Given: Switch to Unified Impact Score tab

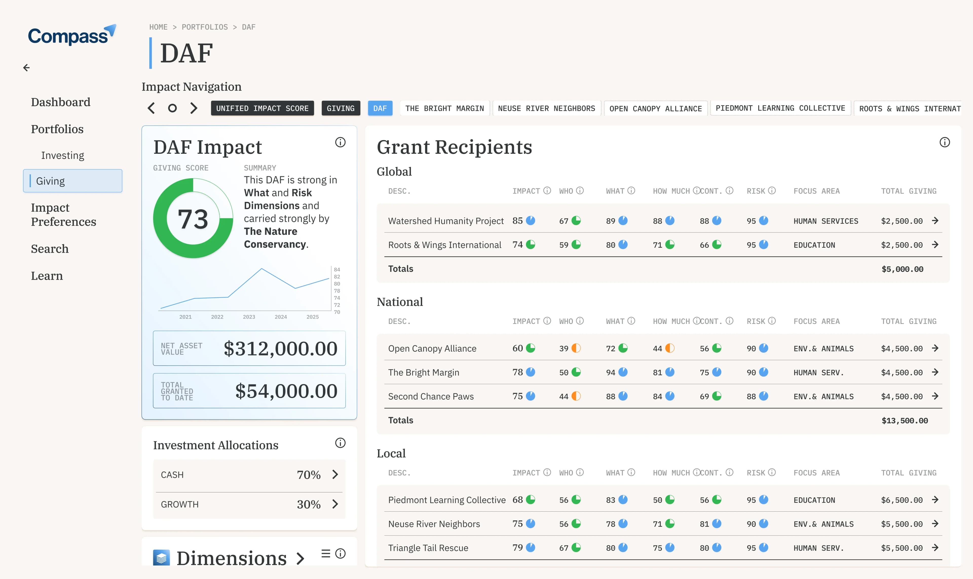Looking at the screenshot, I should click(x=262, y=108).
